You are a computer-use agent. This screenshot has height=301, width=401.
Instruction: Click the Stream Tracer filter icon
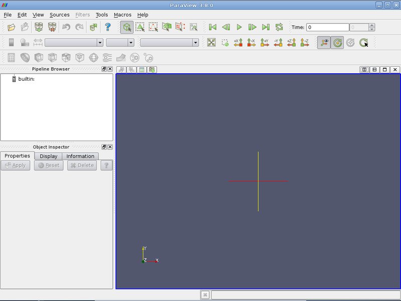click(x=107, y=58)
